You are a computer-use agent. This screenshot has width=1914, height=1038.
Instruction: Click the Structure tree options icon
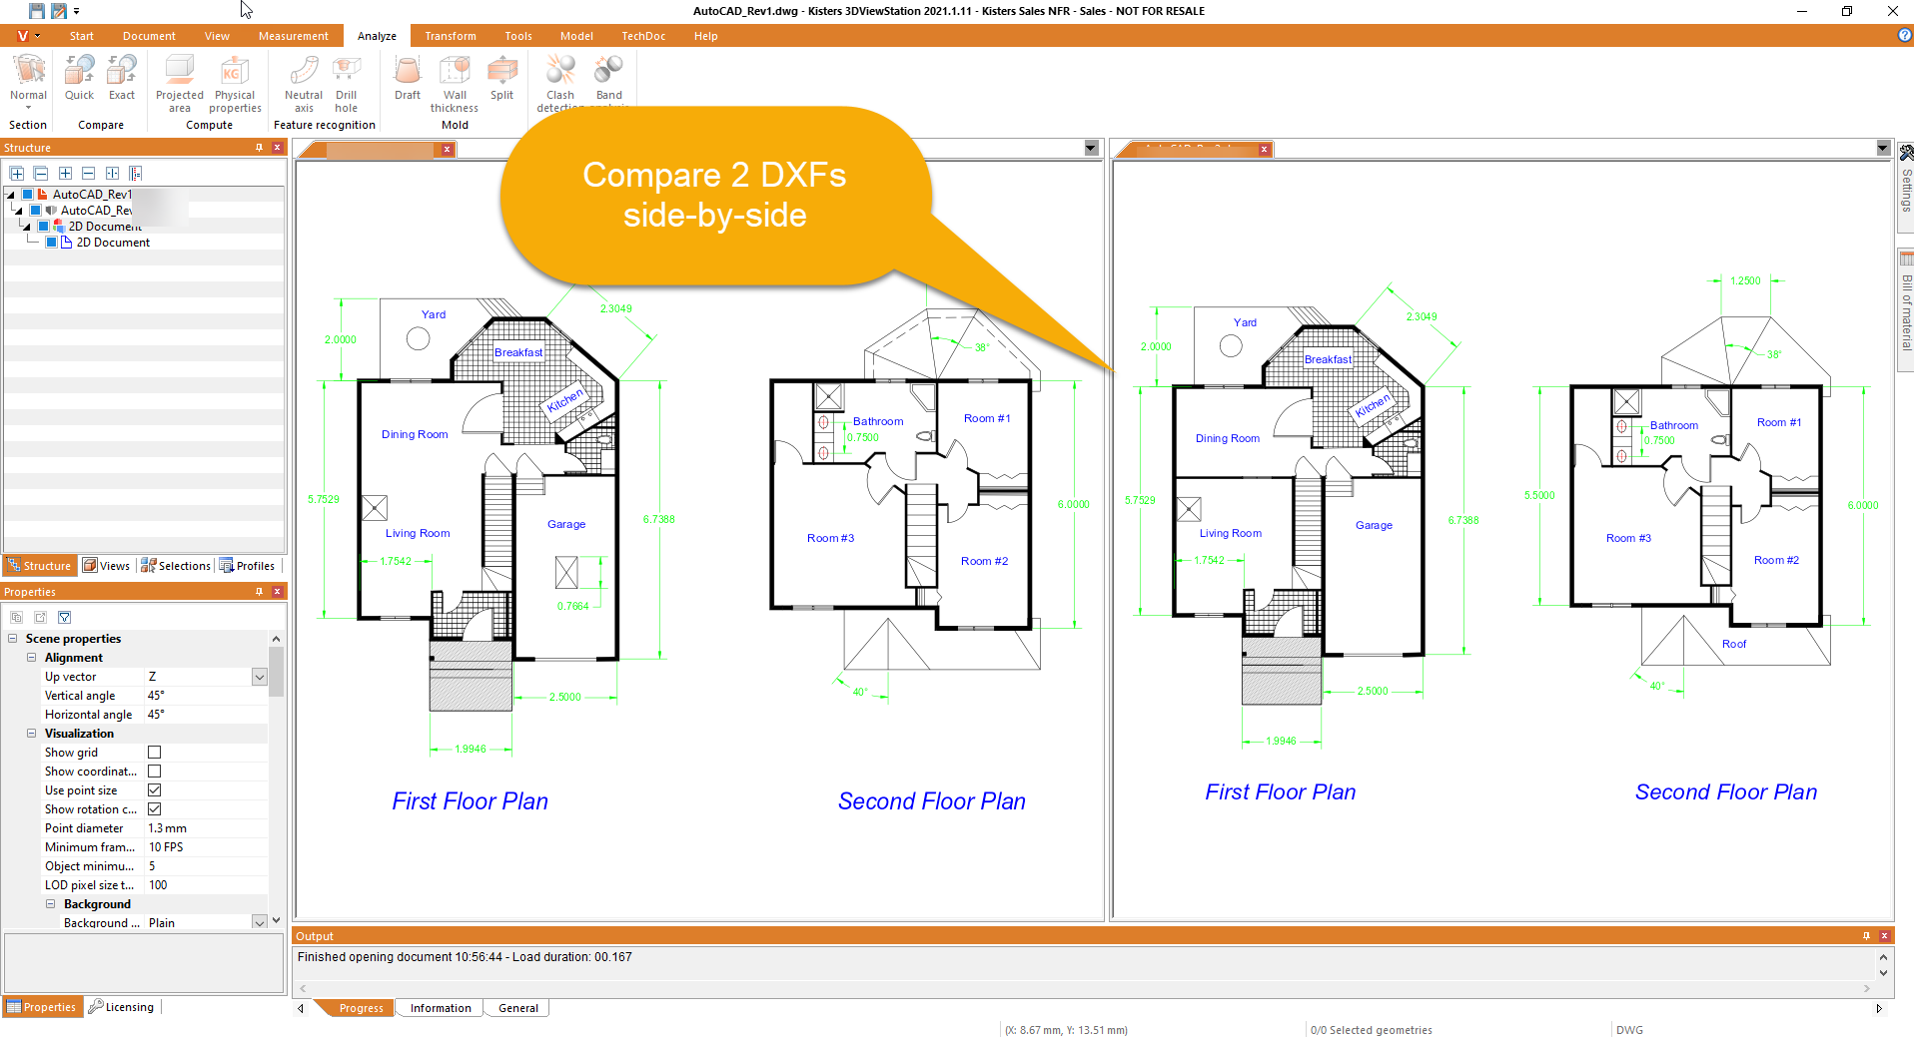point(136,173)
